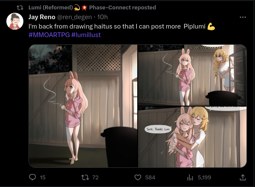
Task: Open the three-dot more options menu
Action: (x=243, y=17)
